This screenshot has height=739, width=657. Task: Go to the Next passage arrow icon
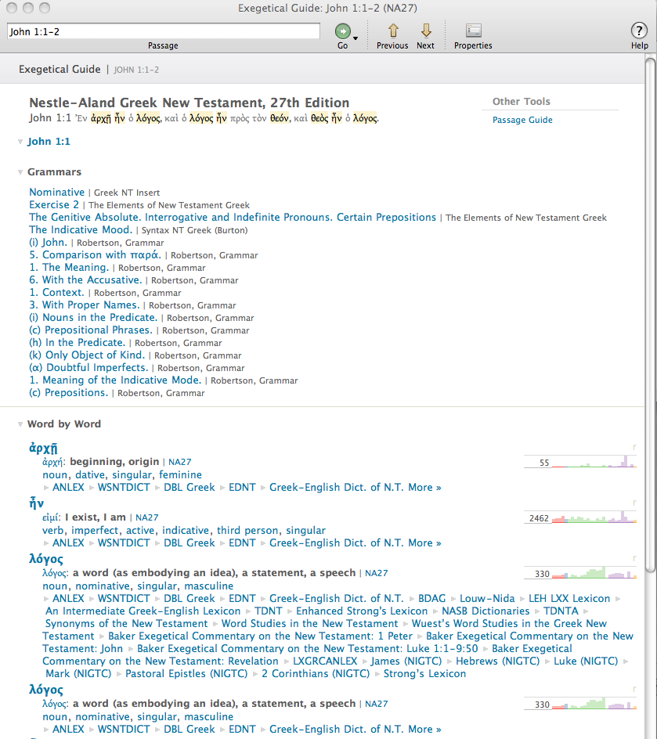click(426, 31)
